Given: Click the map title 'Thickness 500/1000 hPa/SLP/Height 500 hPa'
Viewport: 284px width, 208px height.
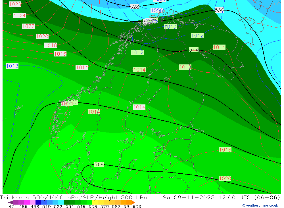Looking at the screenshot, I should click(74, 197).
